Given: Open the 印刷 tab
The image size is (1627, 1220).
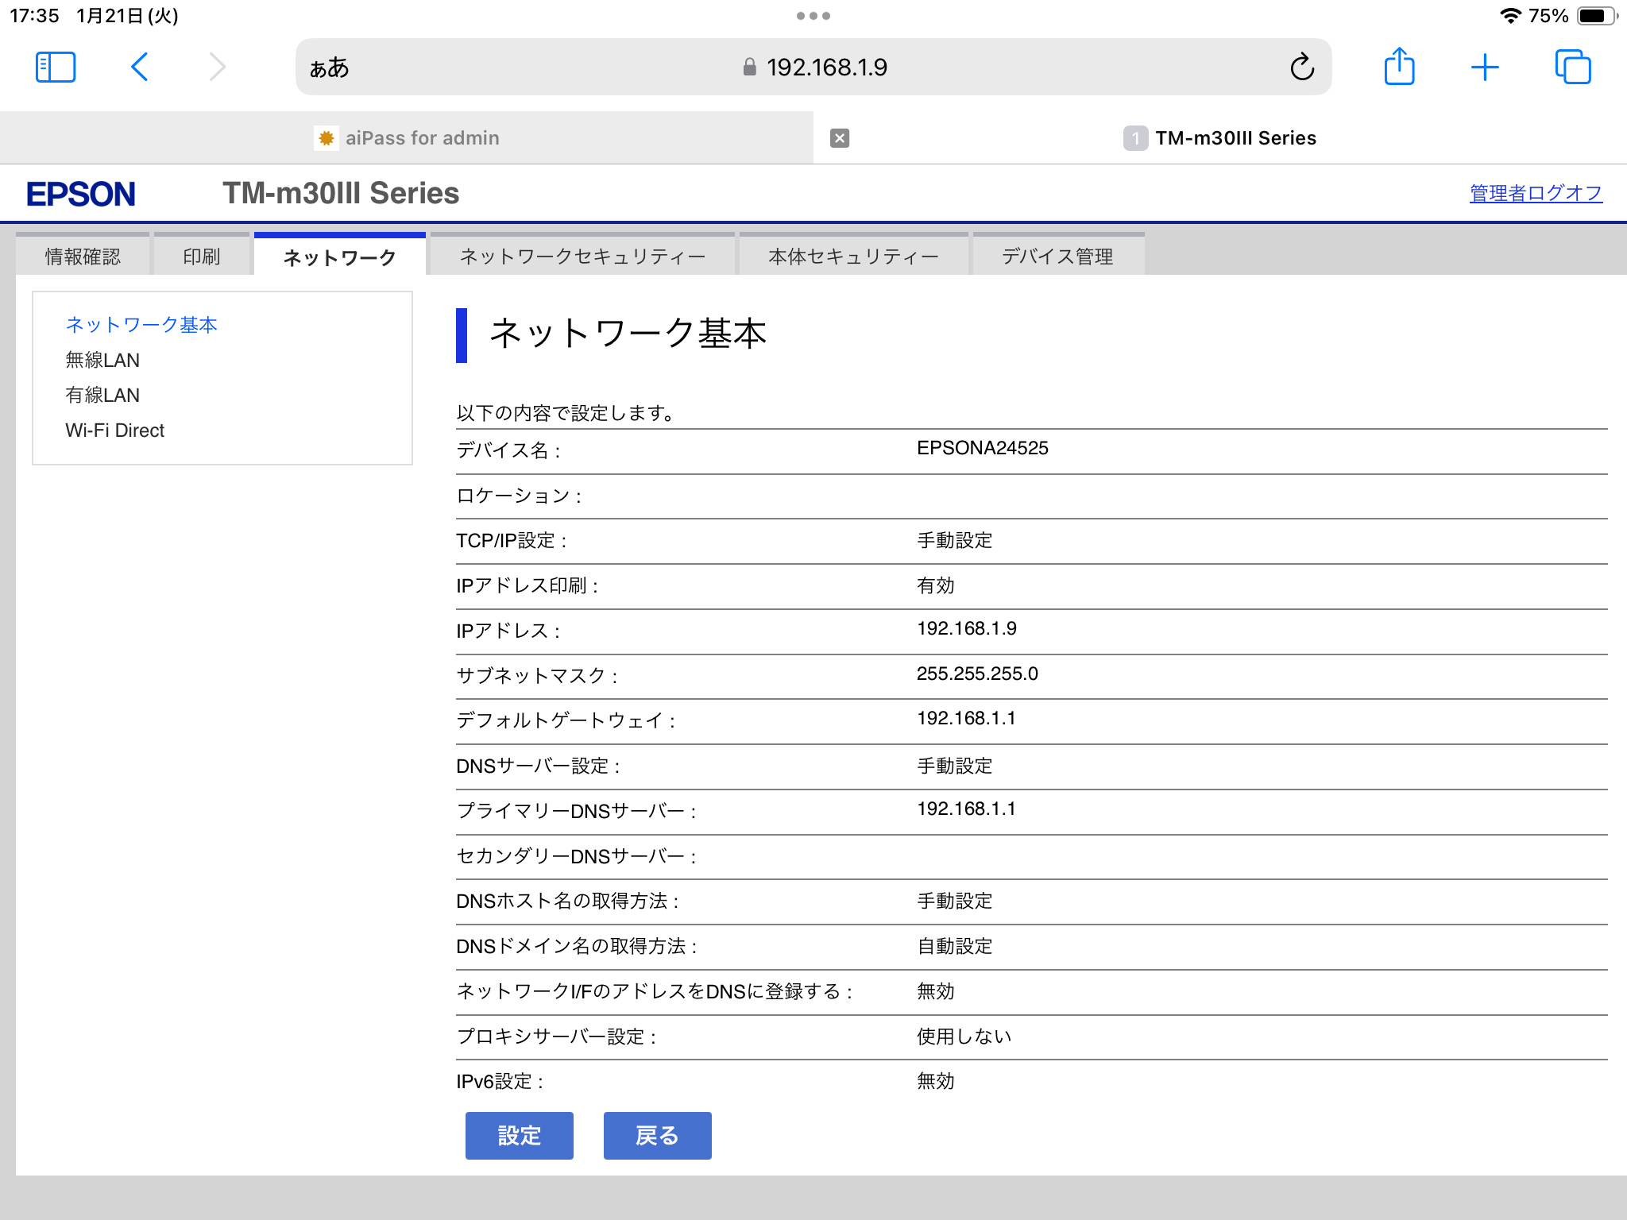Looking at the screenshot, I should tap(202, 256).
